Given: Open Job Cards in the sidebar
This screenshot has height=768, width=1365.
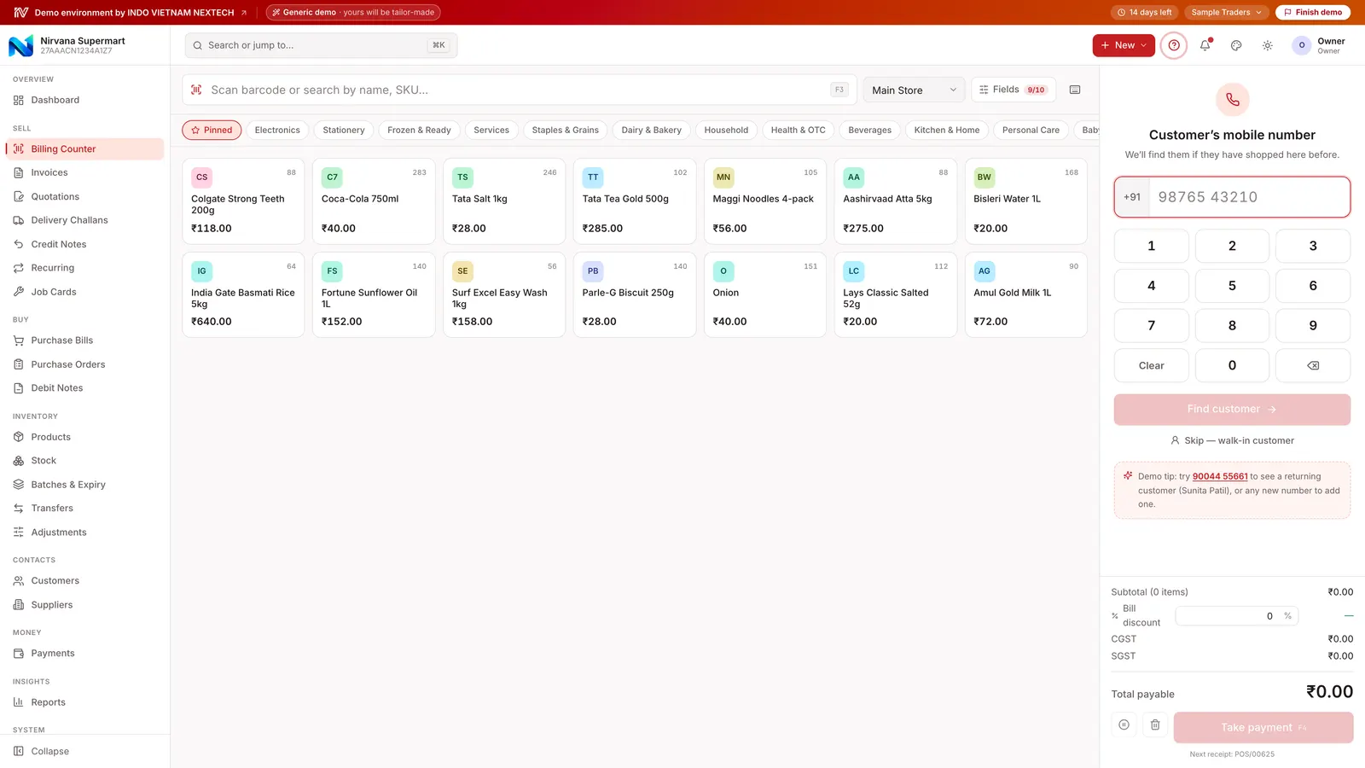Looking at the screenshot, I should click(x=84, y=292).
